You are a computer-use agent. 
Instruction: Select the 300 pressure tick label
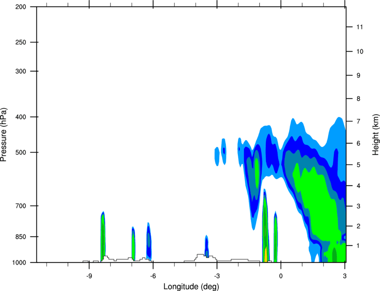(21, 71)
